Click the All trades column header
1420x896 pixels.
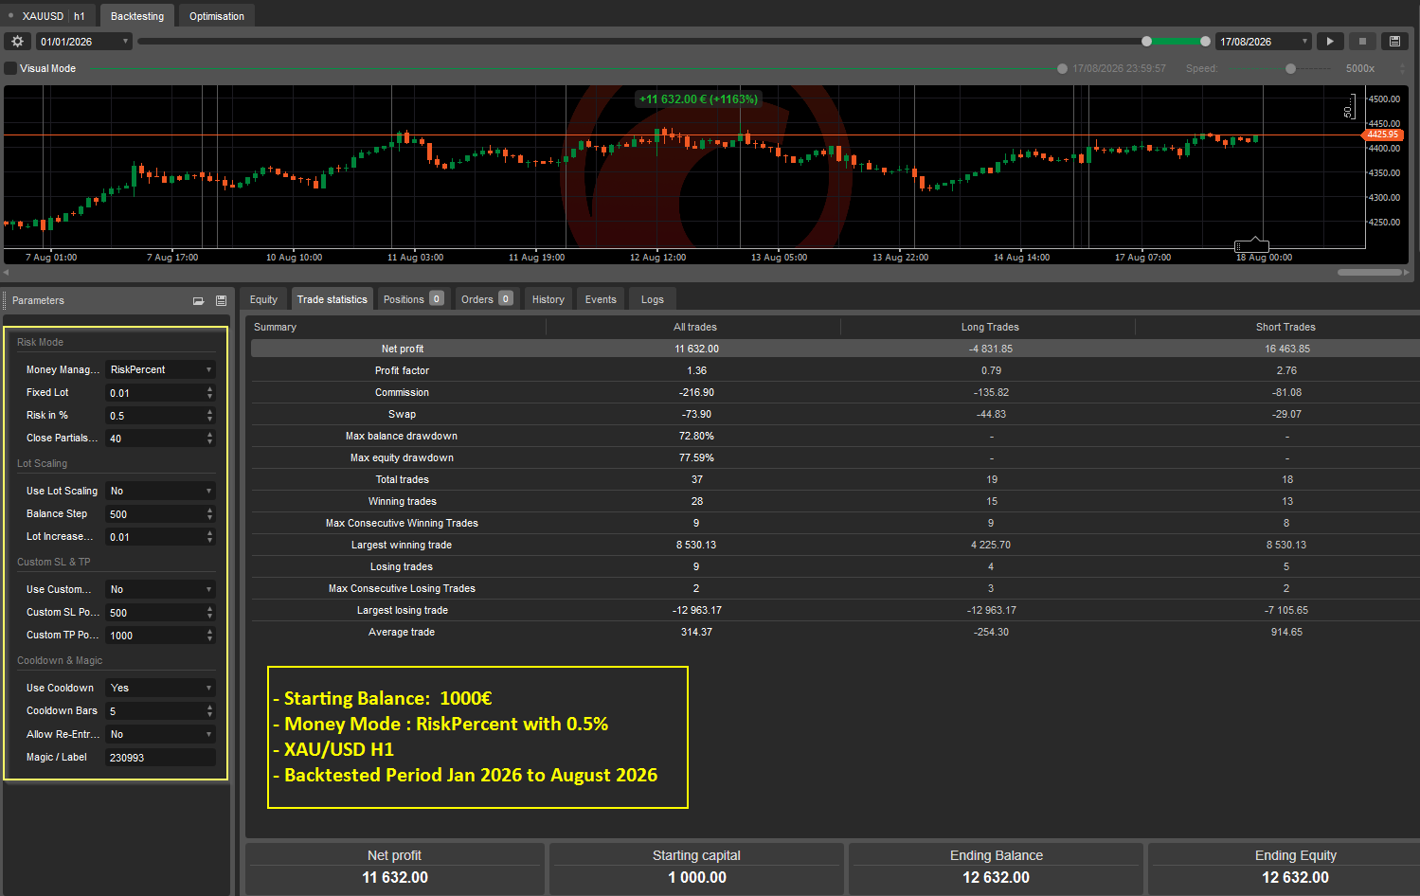click(695, 327)
